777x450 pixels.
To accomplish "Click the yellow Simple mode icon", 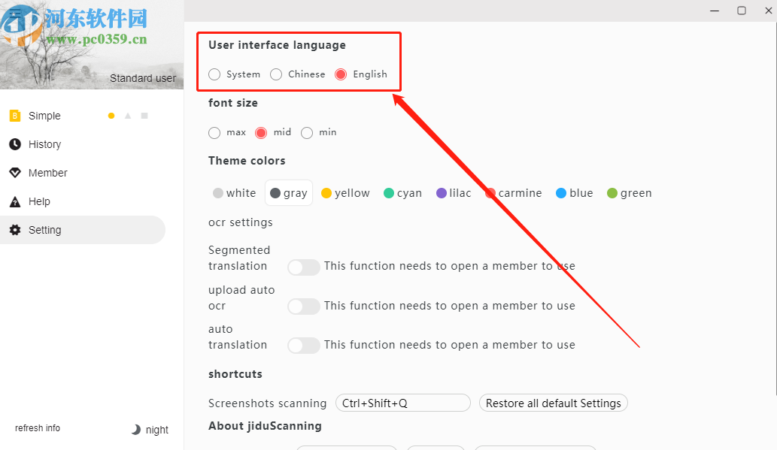I will coord(15,116).
